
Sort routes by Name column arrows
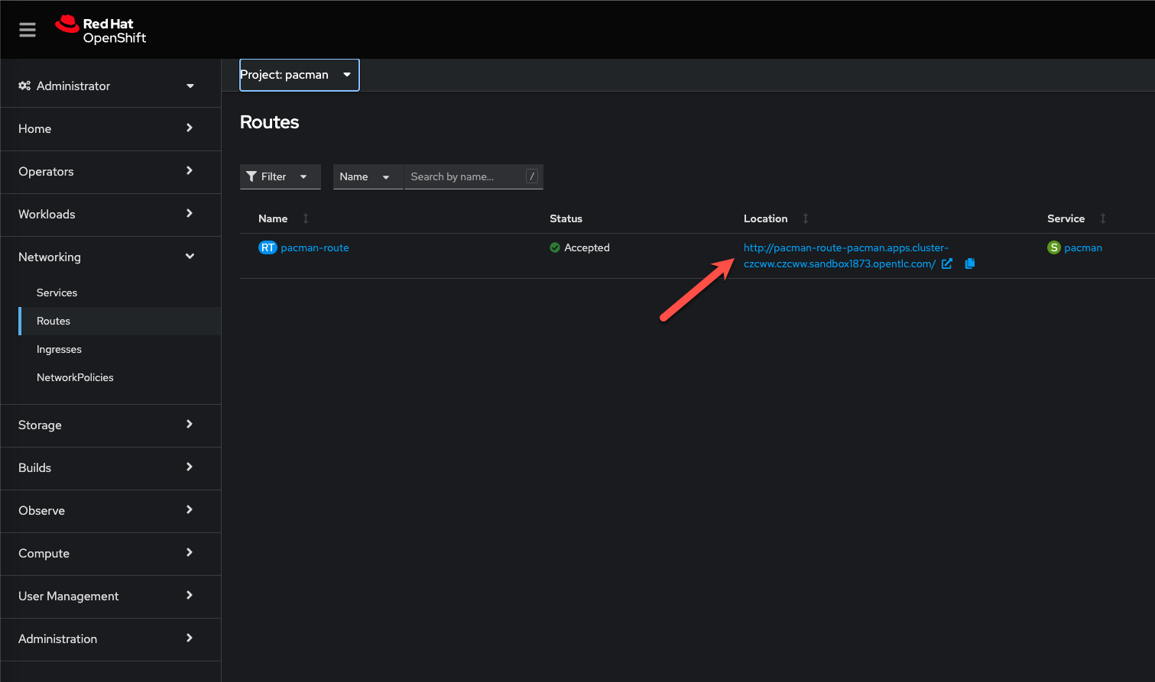[306, 218]
